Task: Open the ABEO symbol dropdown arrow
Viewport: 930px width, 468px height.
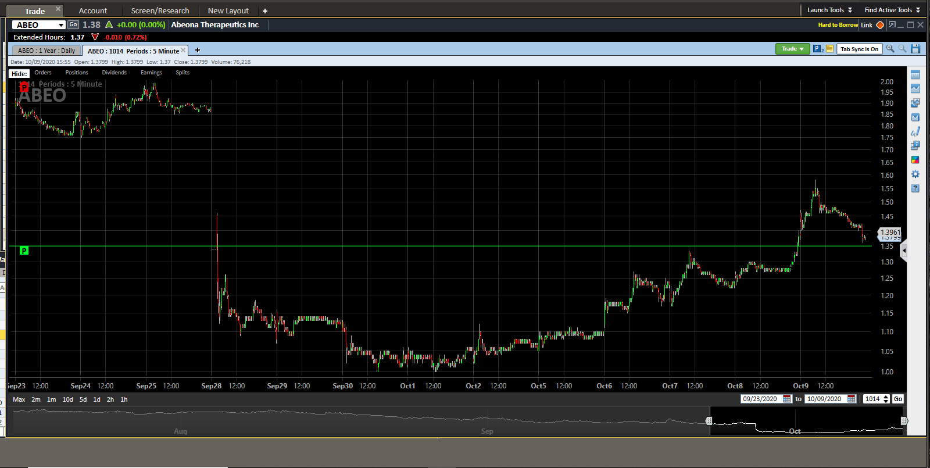Action: [61, 25]
